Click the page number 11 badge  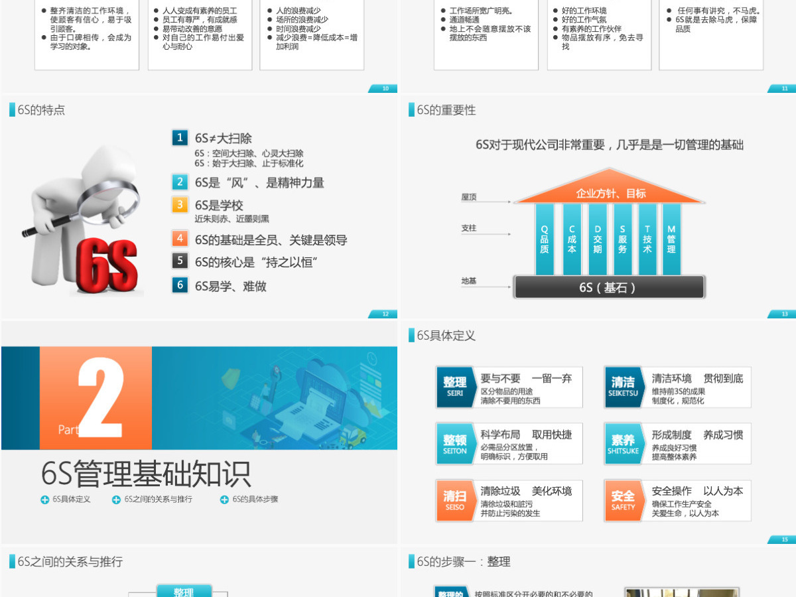[x=782, y=88]
